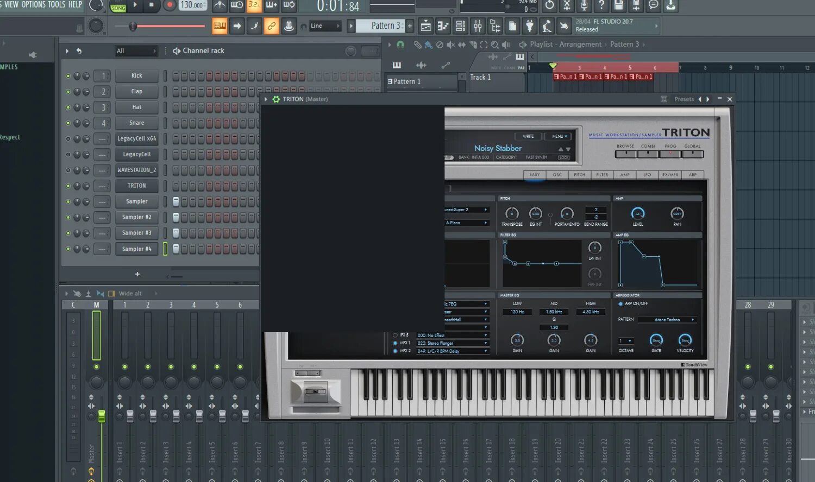Open the help question mark icon
Image resolution: width=815 pixels, height=482 pixels.
(x=601, y=5)
